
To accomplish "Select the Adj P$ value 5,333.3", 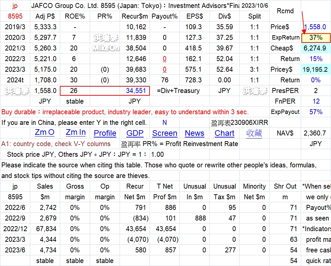I will tap(45, 27).
